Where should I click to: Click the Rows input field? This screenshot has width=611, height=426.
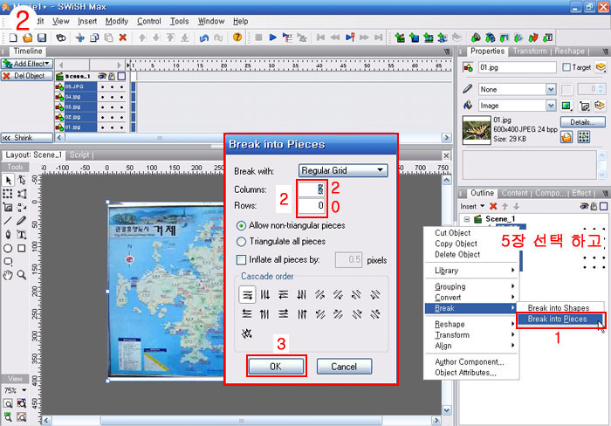point(312,205)
